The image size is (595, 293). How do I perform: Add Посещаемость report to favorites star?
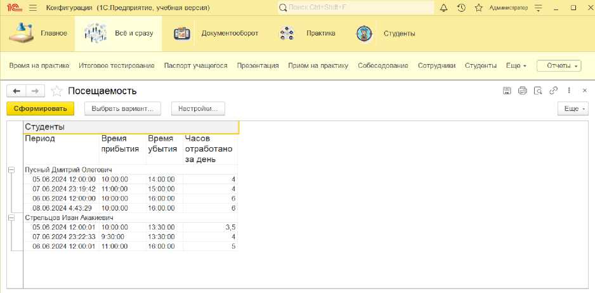56,91
